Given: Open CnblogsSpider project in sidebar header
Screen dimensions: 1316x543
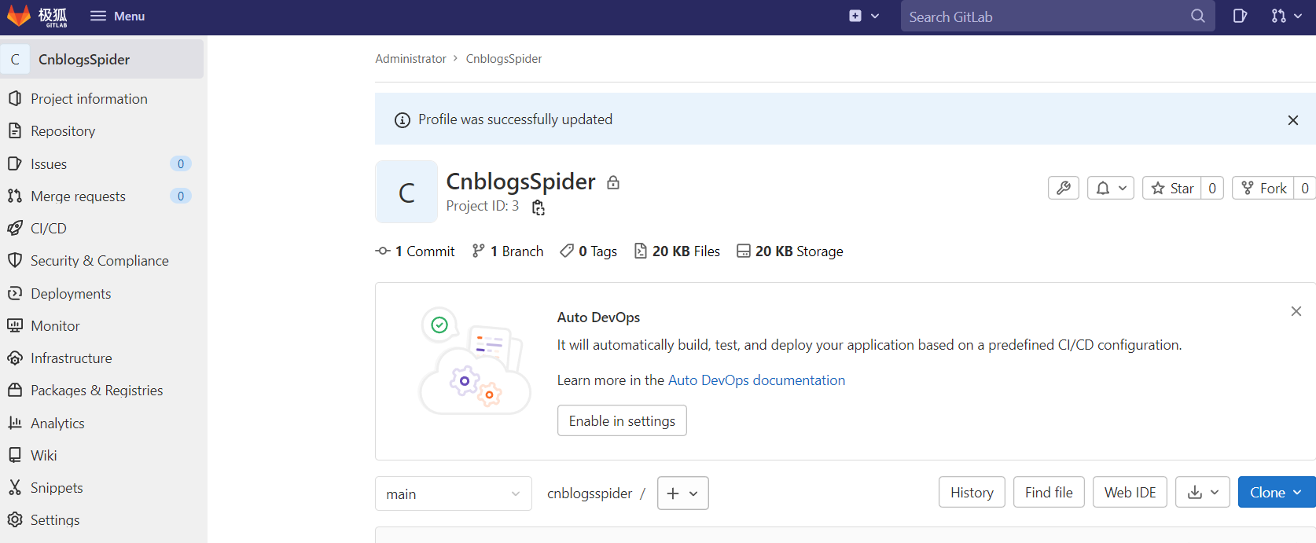Looking at the screenshot, I should click(102, 59).
